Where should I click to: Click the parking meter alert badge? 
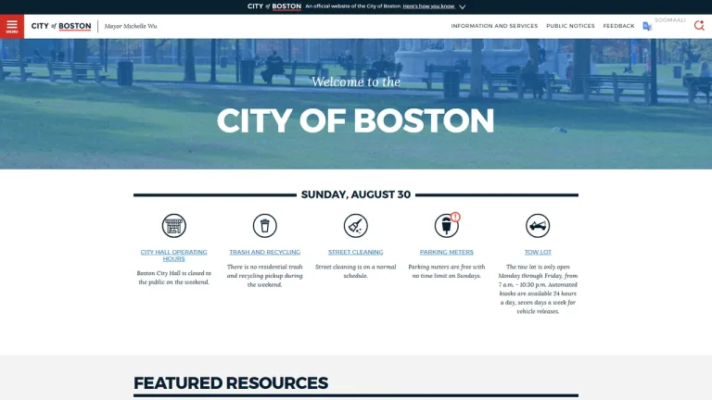tap(455, 217)
